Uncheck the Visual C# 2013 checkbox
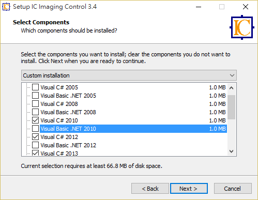 tap(35, 153)
